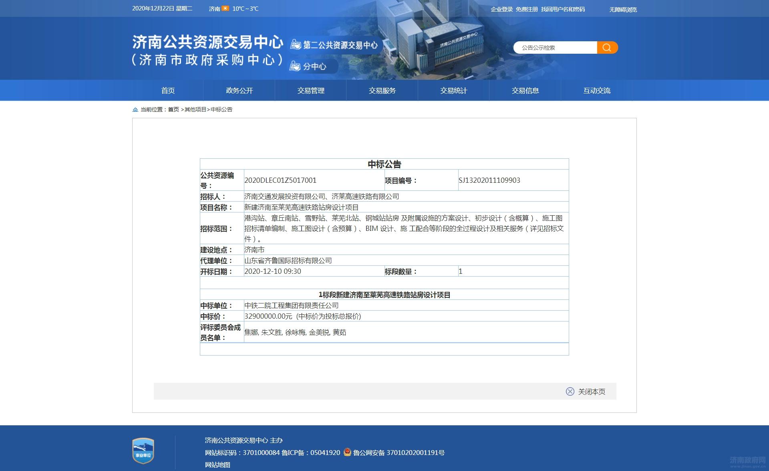Select the 交易管理 navigation item
This screenshot has width=769, height=471.
311,91
